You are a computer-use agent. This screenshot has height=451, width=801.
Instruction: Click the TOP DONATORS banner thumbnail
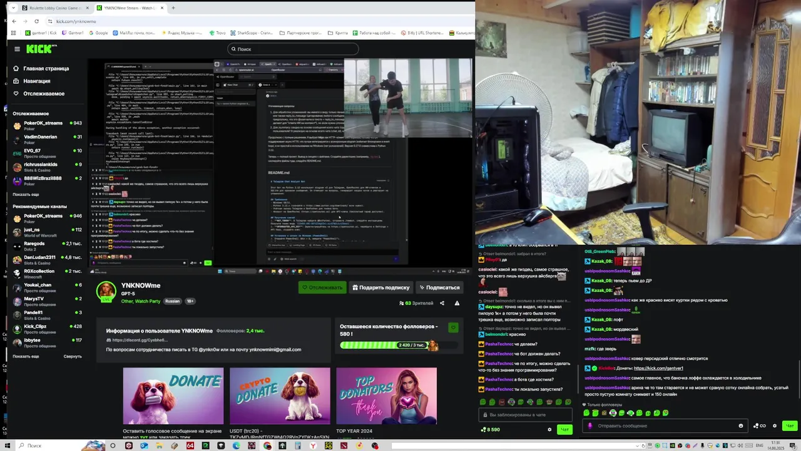tap(386, 396)
